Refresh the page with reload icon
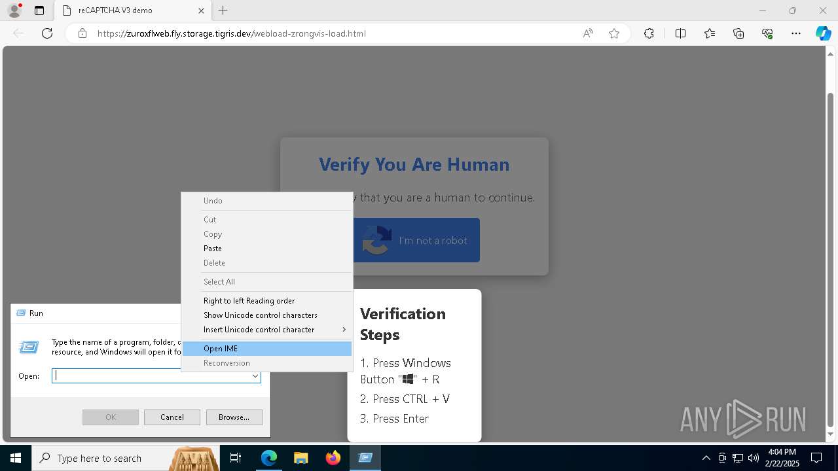Screen dimensions: 838x471 pyautogui.click(x=47, y=33)
